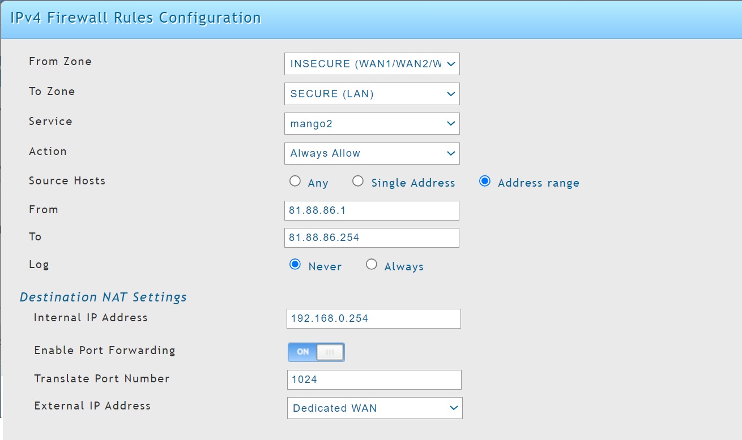Focus the Internal IP Address input field
This screenshot has height=440, width=742.
click(373, 318)
